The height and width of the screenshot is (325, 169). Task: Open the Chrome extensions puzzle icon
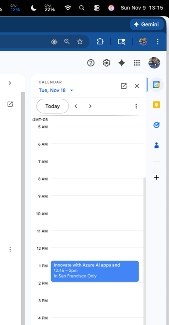100,42
